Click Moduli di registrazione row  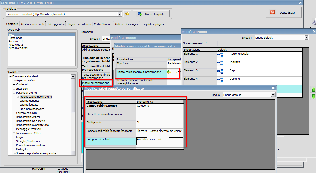[x=96, y=83]
